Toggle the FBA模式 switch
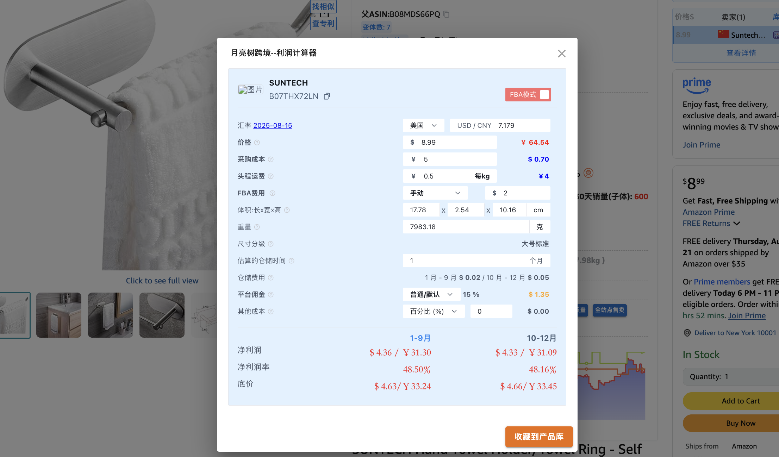 pos(544,95)
